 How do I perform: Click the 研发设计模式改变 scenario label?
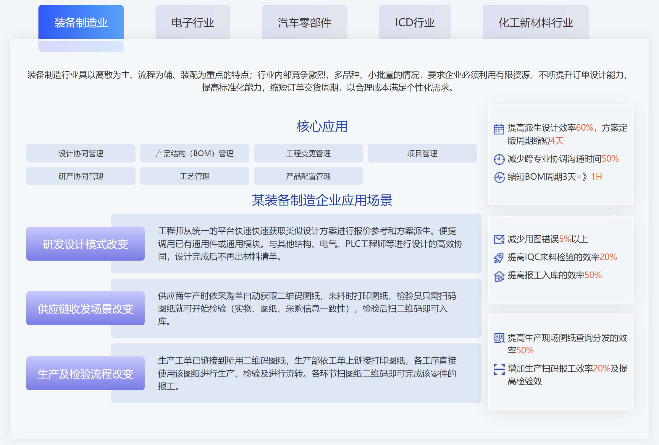[85, 244]
